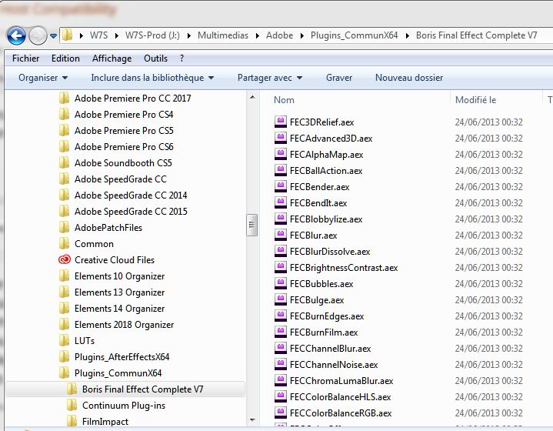Select FECBlur.aex plugin icon
Image resolution: width=553 pixels, height=431 pixels.
(281, 235)
